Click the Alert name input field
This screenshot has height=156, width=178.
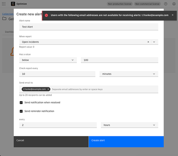[x=89, y=27]
